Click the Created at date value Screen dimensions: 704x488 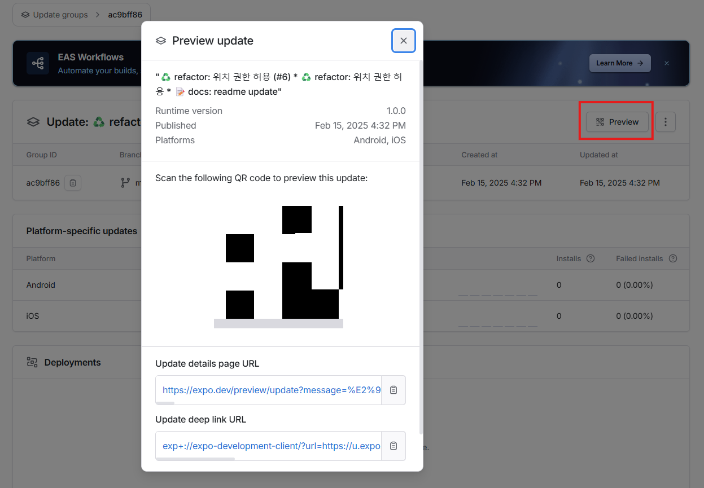[501, 183]
